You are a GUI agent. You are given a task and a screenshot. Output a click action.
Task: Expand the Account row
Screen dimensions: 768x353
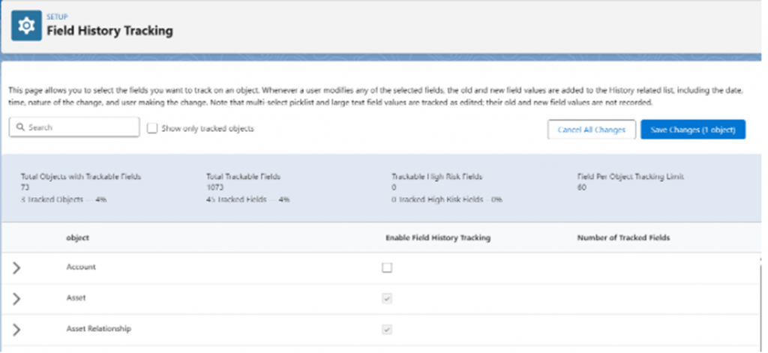pyautogui.click(x=16, y=268)
